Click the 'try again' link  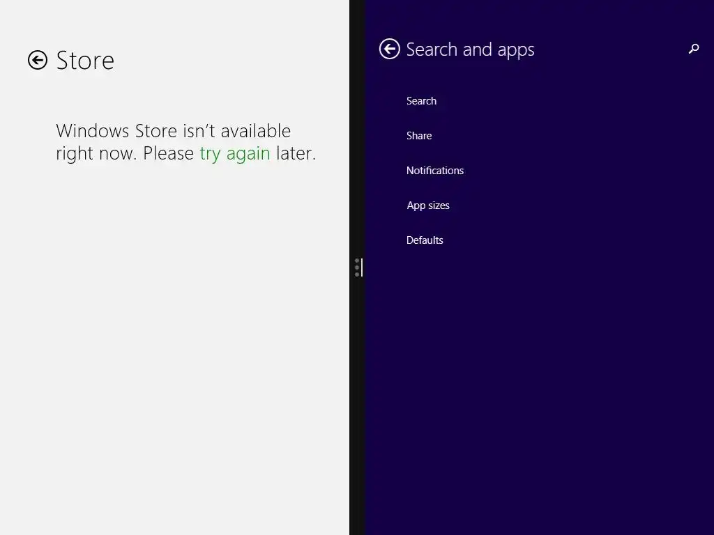click(x=234, y=153)
